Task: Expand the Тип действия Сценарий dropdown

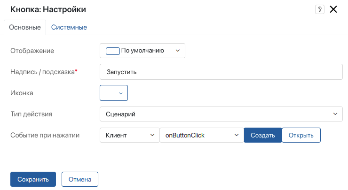Action: (x=221, y=114)
